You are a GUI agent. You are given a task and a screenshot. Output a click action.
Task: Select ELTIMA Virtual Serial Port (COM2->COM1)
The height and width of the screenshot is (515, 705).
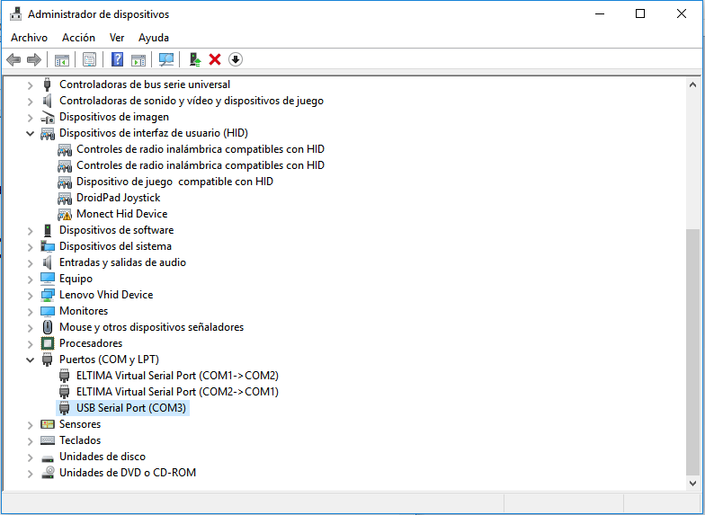click(x=177, y=392)
